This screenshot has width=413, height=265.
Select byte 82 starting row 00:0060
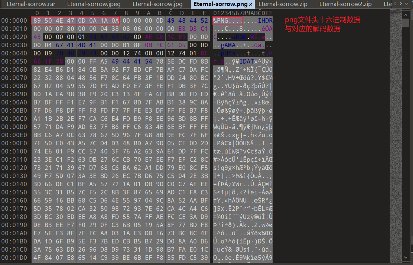[37, 70]
